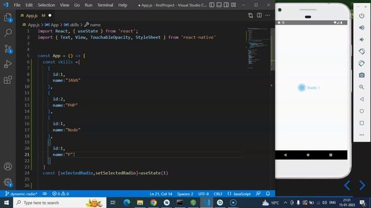Toggle secondary sidebar layout icon

coord(226,5)
